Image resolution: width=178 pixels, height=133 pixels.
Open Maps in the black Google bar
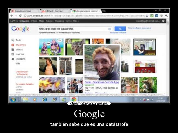click(x=42, y=21)
